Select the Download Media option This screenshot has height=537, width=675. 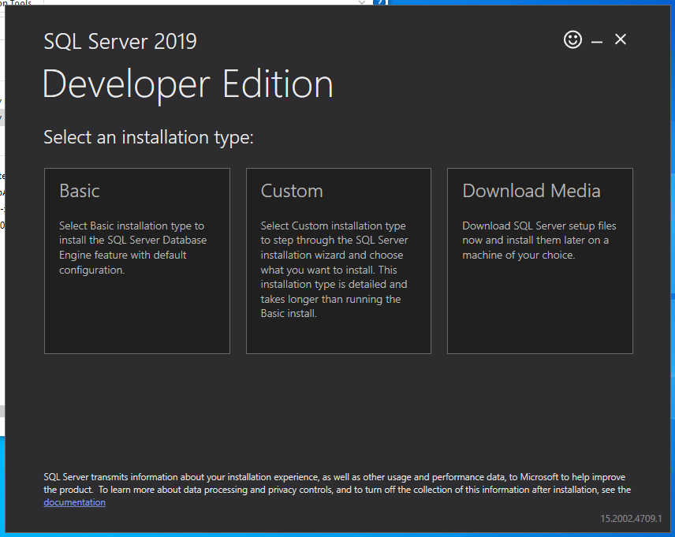(540, 261)
